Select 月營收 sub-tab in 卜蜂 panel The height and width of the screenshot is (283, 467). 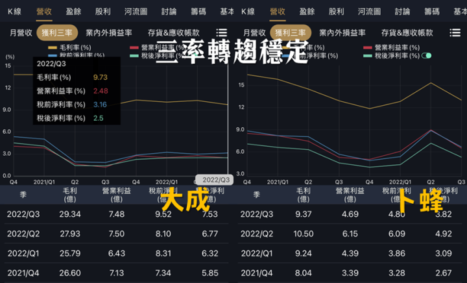click(254, 32)
